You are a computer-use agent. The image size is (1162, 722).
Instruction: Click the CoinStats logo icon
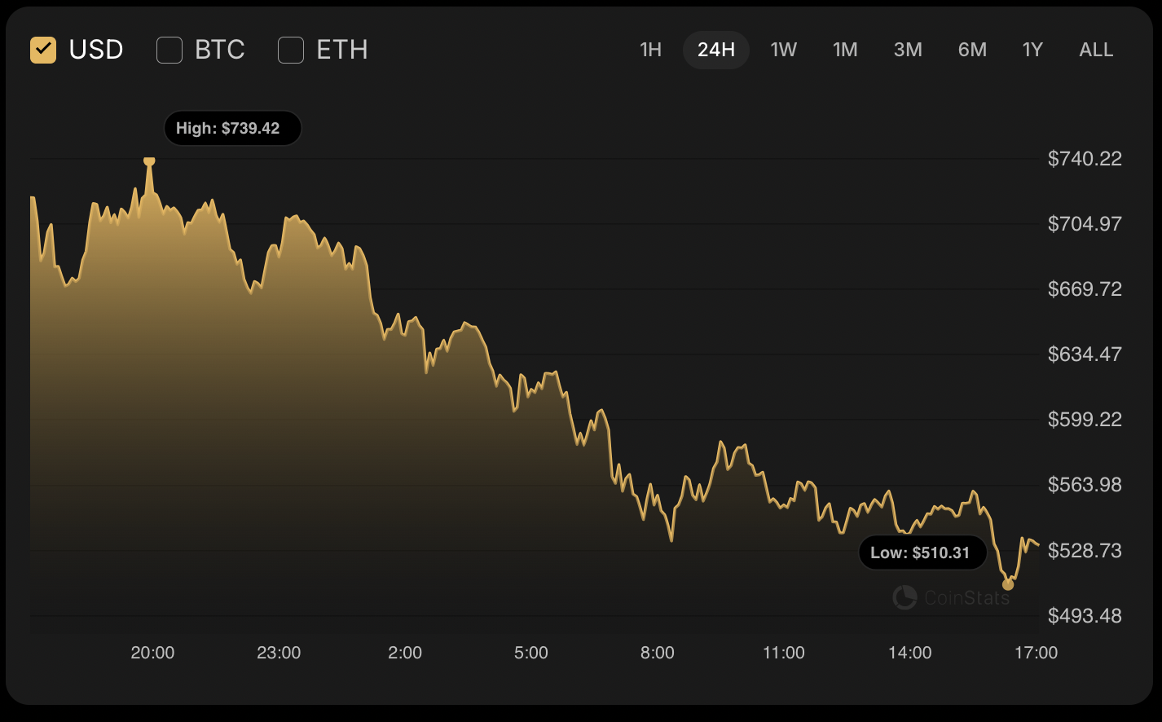(905, 598)
